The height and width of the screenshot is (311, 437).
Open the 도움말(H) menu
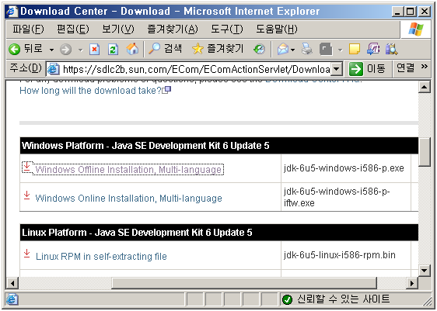pyautogui.click(x=277, y=29)
